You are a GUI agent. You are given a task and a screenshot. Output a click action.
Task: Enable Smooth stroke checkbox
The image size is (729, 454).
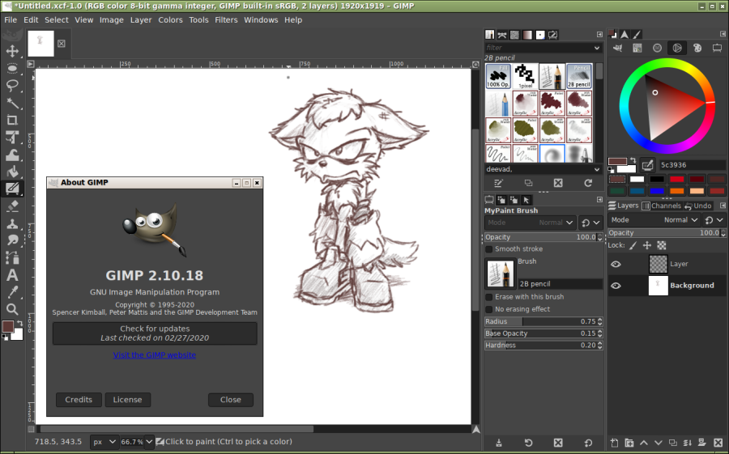click(489, 249)
